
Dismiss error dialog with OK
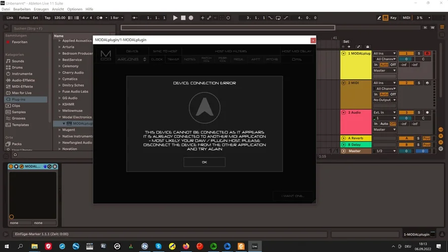tap(204, 162)
